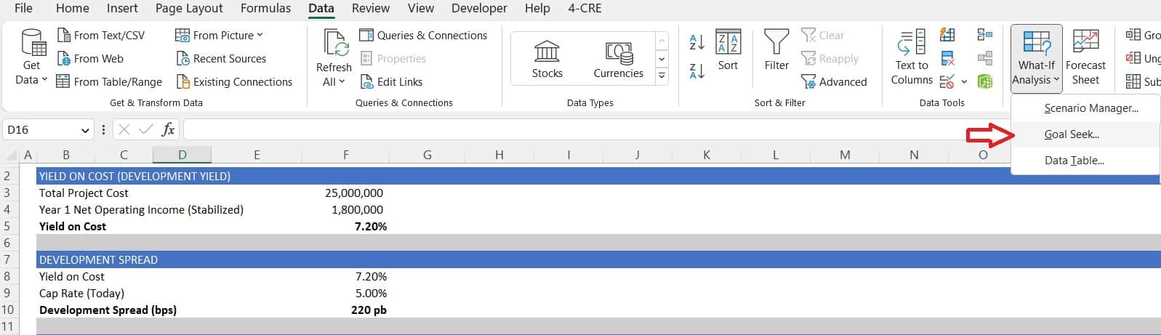1161x335 pixels.
Task: Expand the Data Types gallery
Action: pos(662,75)
